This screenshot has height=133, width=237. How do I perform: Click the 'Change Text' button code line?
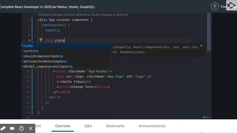(x=83, y=87)
